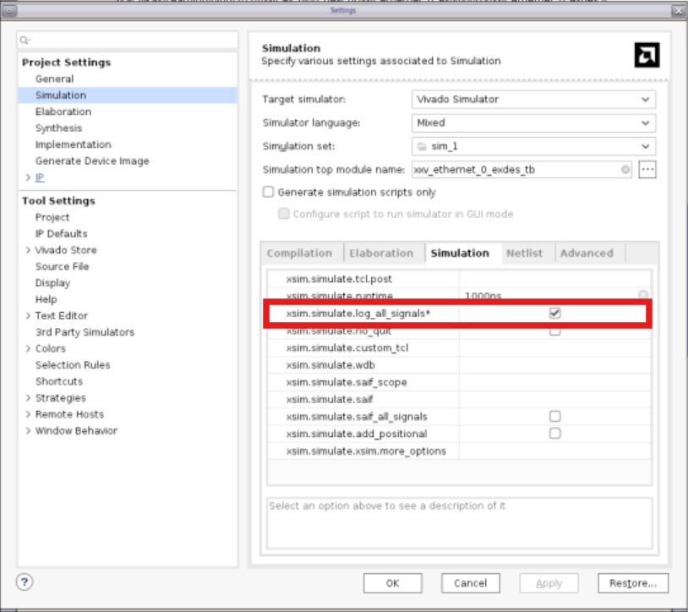The image size is (688, 612).
Task: Click the help question mark icon
Action: 25,582
